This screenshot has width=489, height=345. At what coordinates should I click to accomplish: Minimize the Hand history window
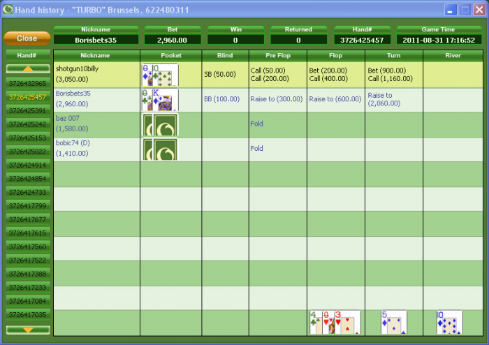click(451, 10)
